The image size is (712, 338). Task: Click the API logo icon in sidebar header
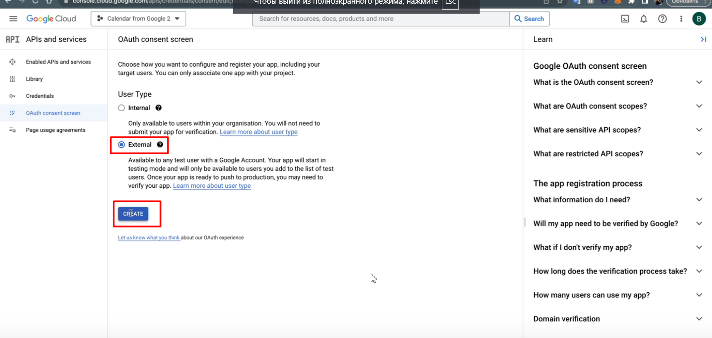[x=12, y=39]
